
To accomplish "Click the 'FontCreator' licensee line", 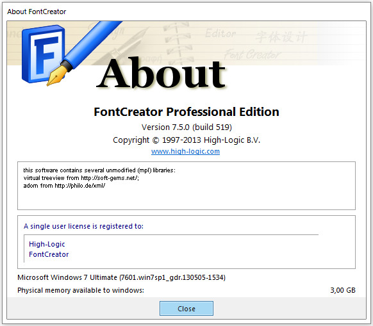I will [x=49, y=254].
